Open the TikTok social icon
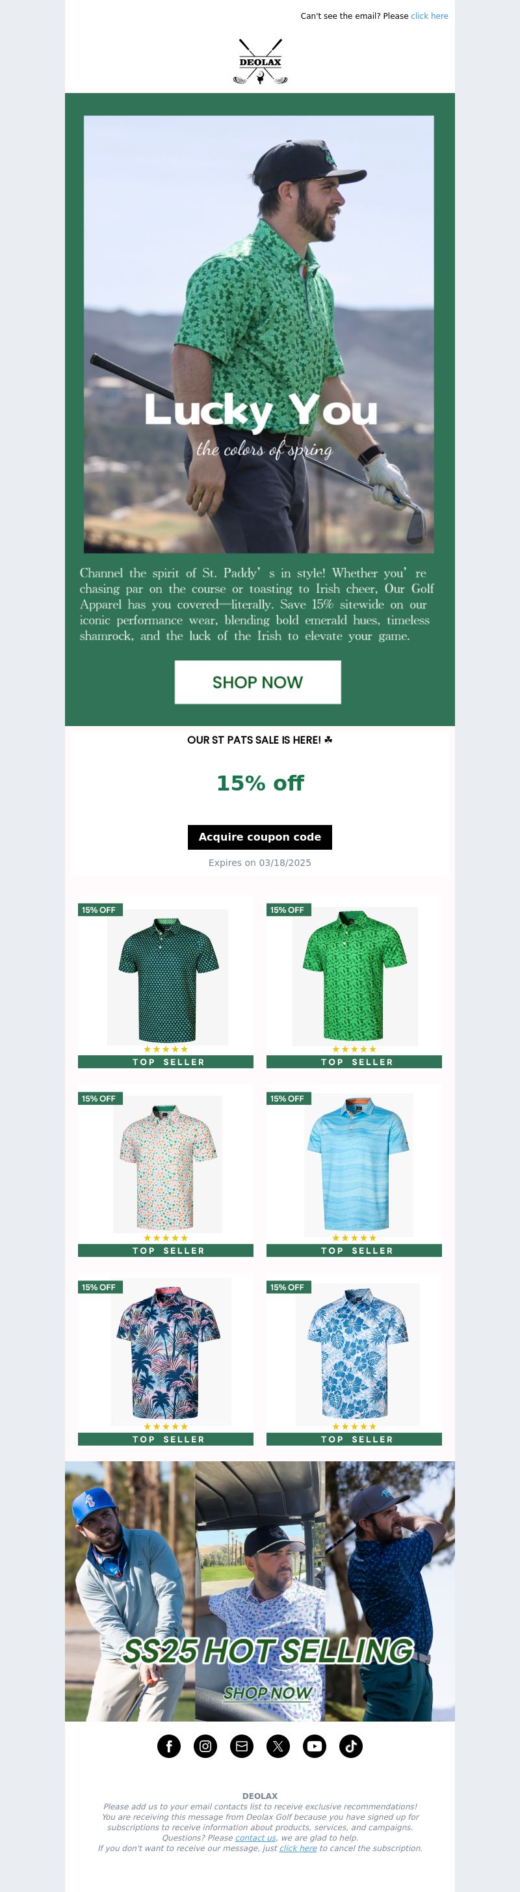The image size is (520, 1892). (350, 1746)
